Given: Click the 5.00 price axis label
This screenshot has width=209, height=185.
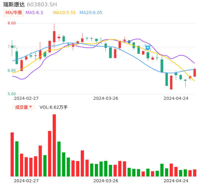Looking at the screenshot, I should [x=12, y=94].
